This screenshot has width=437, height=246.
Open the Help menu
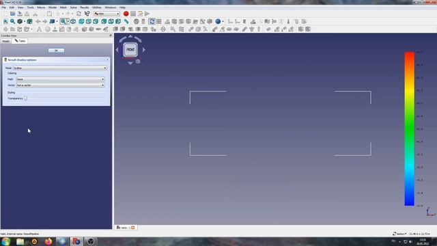point(122,8)
